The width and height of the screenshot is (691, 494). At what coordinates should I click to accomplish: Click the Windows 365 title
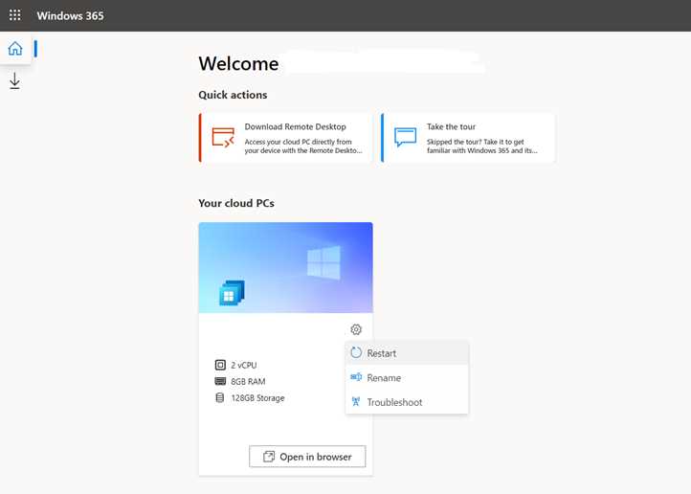pos(70,16)
